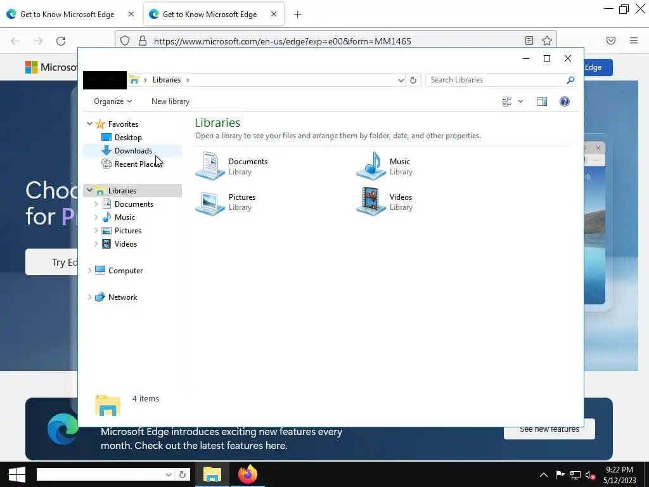Image resolution: width=649 pixels, height=487 pixels.
Task: Expand the Computer node
Action: [89, 270]
